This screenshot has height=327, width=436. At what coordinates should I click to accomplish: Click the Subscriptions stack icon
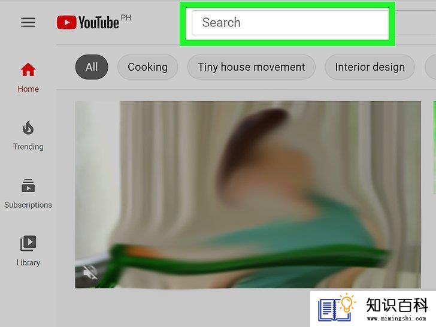pos(28,186)
